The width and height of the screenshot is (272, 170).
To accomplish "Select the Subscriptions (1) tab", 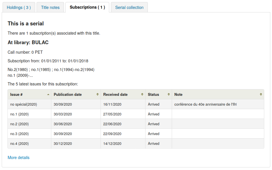I will click(87, 7).
